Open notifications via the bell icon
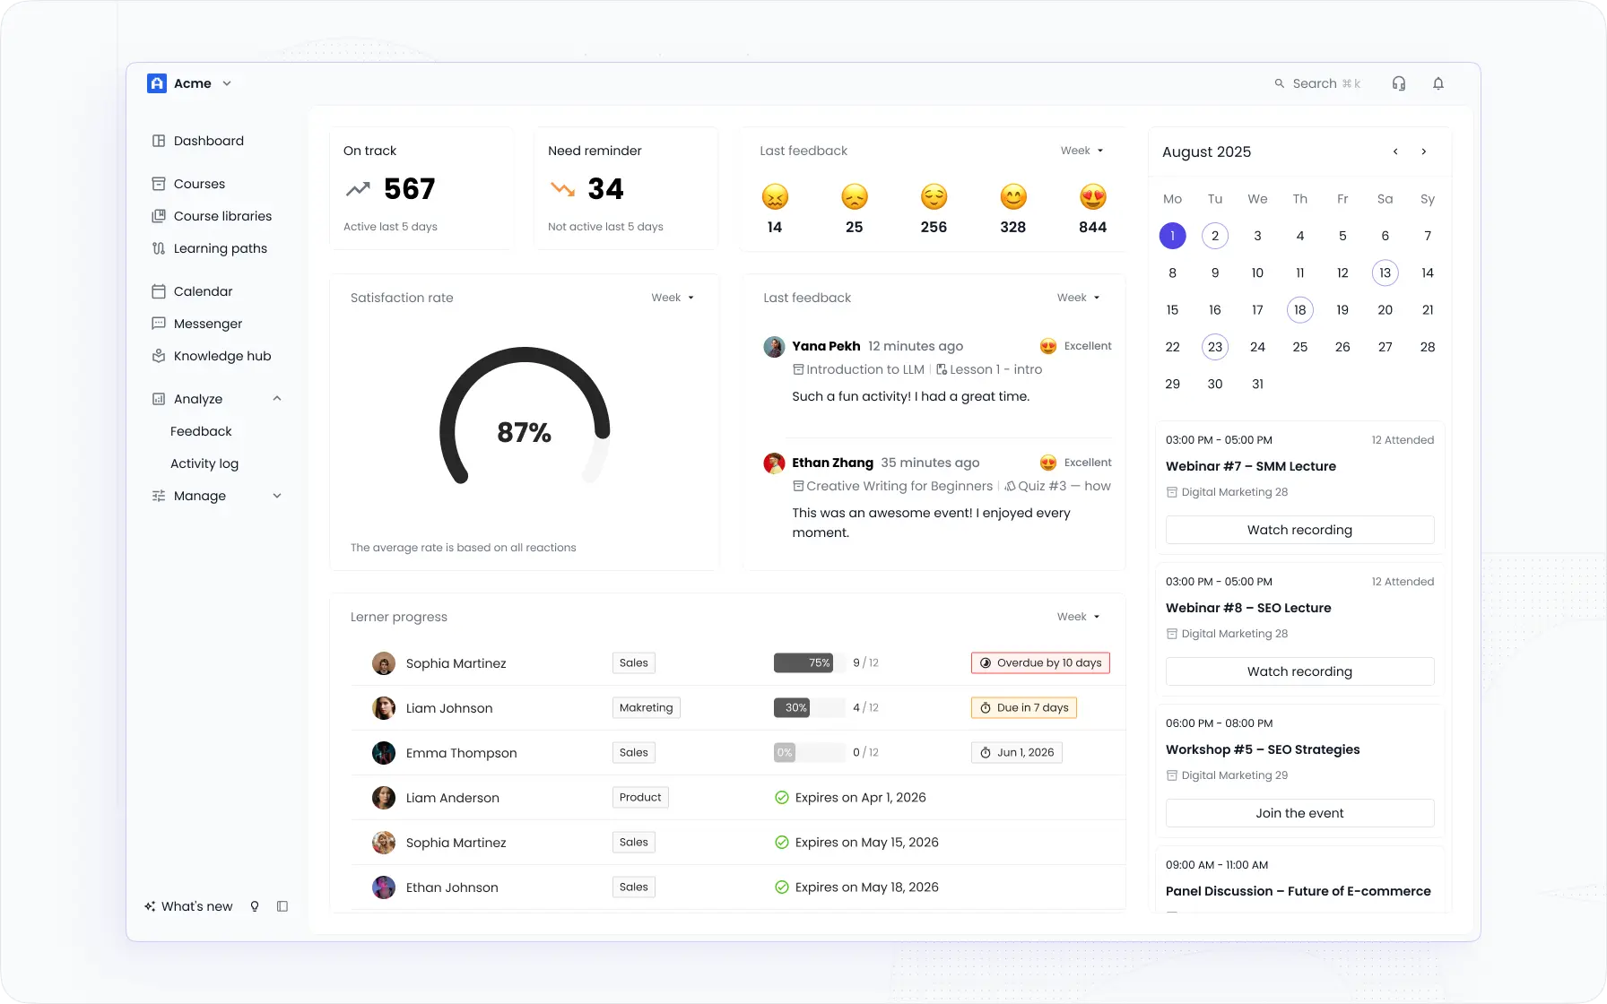1607x1004 pixels. coord(1438,83)
